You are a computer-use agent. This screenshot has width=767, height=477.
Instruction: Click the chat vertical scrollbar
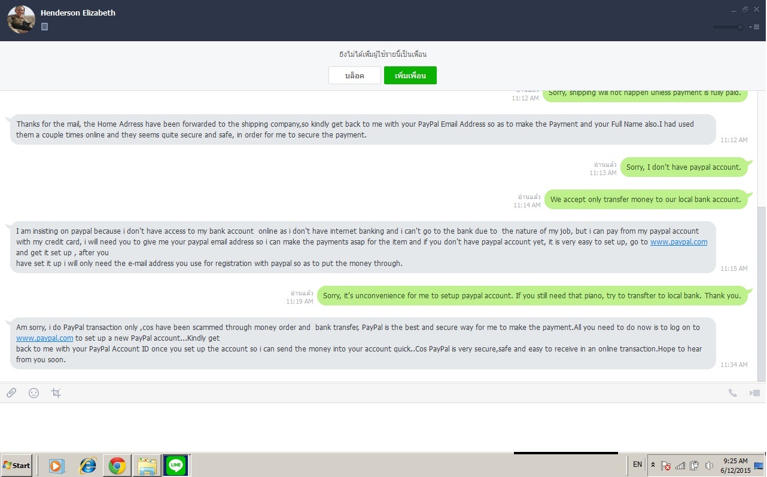[762, 294]
